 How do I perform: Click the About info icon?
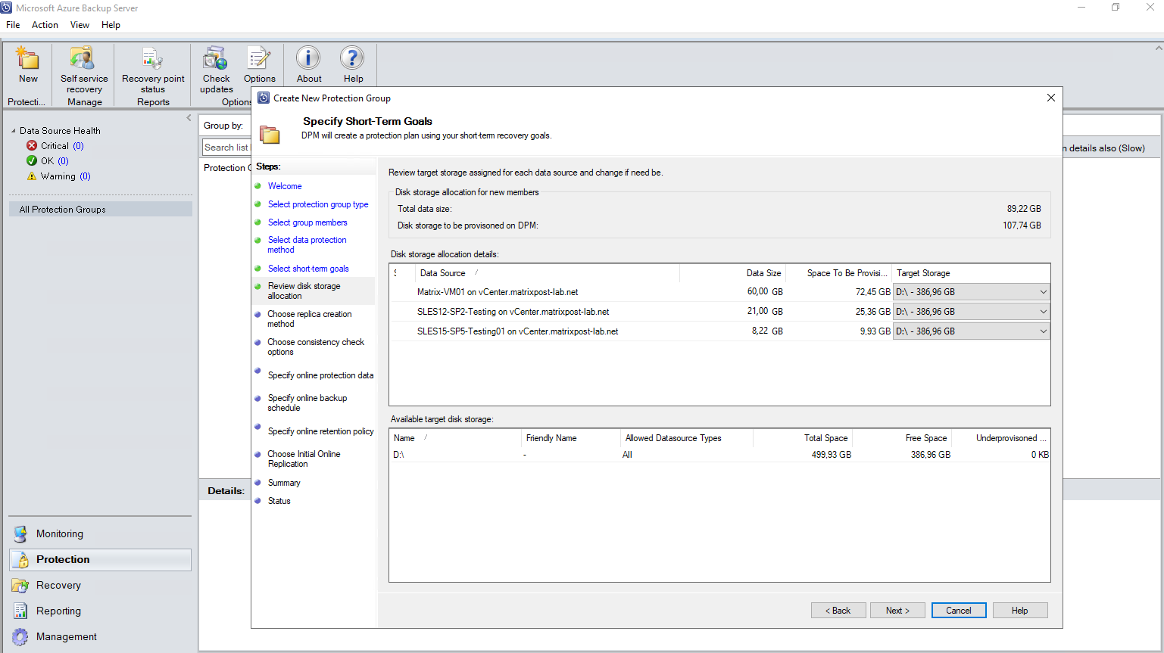click(x=308, y=58)
